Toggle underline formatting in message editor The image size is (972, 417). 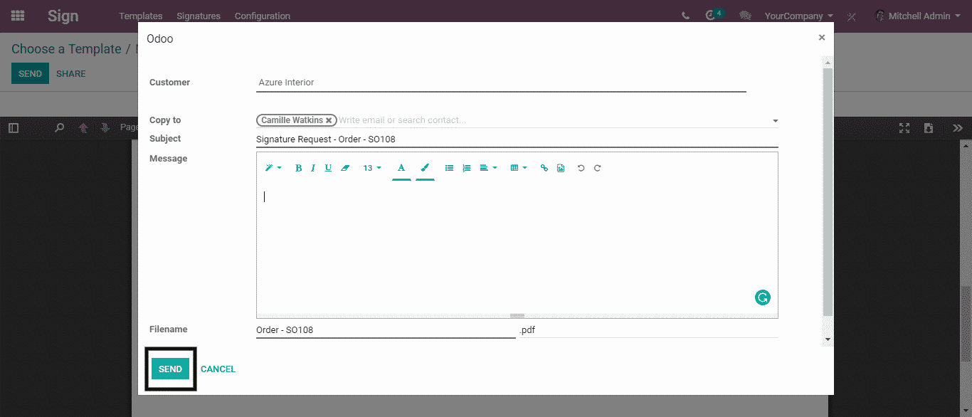pos(328,169)
